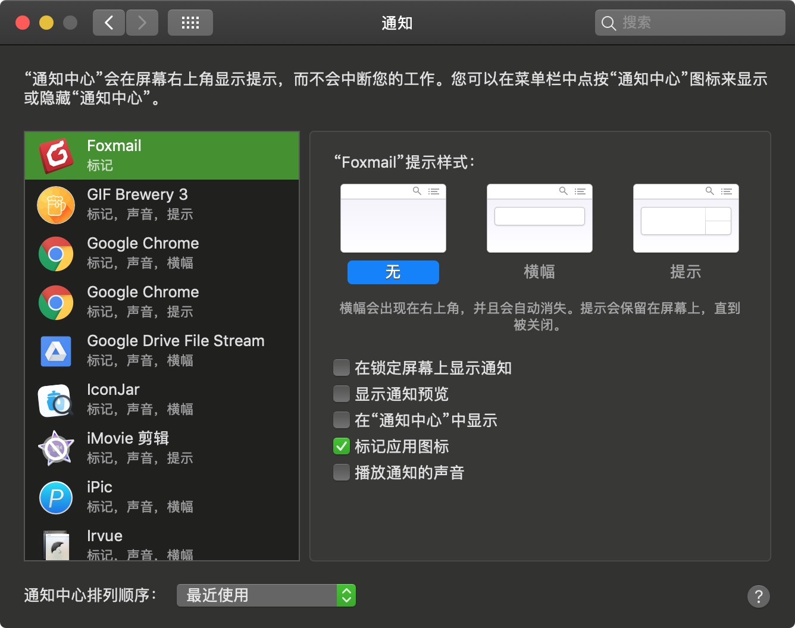Select Google Drive File Stream row

[162, 351]
